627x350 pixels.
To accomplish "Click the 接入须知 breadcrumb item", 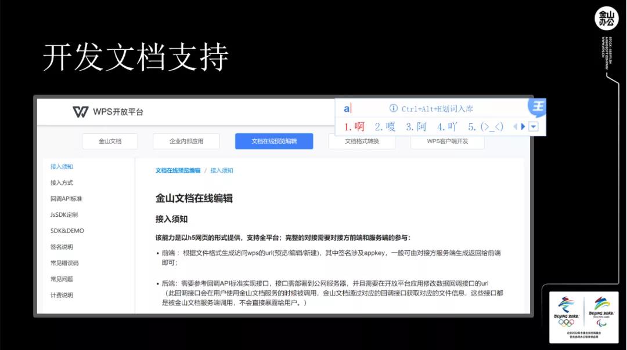I will click(x=222, y=170).
